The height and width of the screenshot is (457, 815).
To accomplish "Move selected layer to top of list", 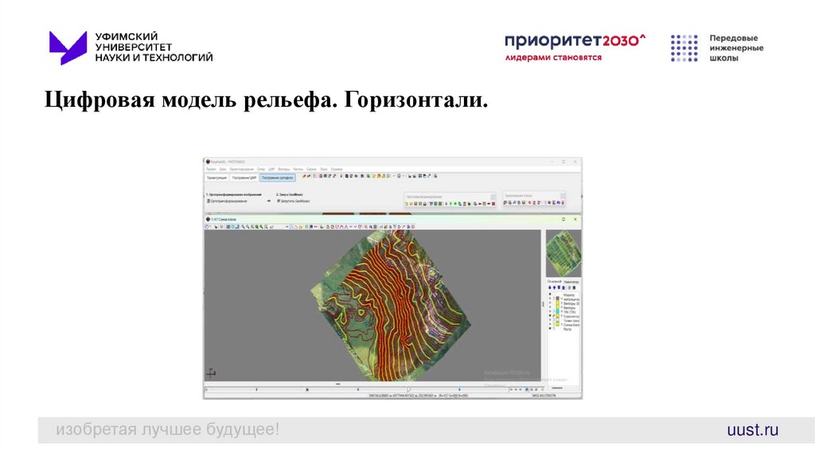I will pyautogui.click(x=563, y=287).
